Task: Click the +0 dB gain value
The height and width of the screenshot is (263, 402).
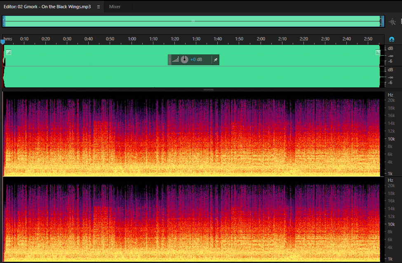Action: [x=196, y=59]
